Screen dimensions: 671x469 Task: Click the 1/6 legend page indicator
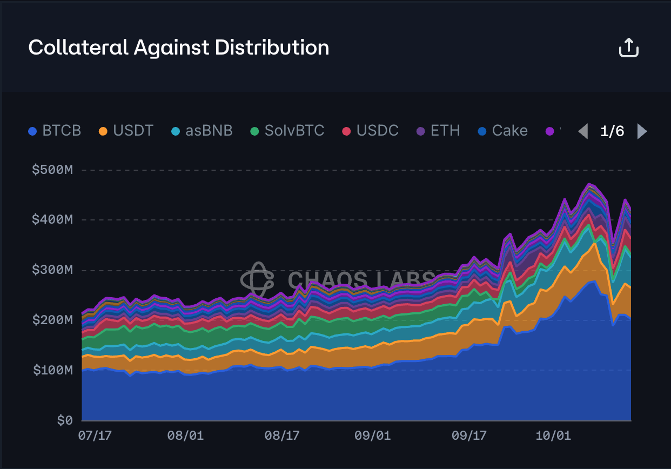click(x=612, y=131)
